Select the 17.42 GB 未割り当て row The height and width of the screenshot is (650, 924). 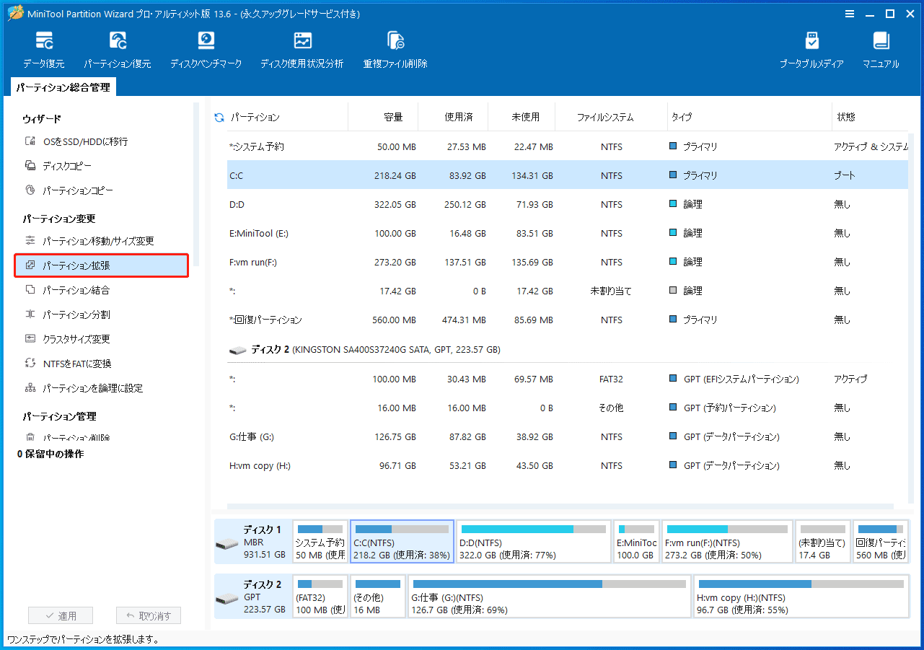567,291
